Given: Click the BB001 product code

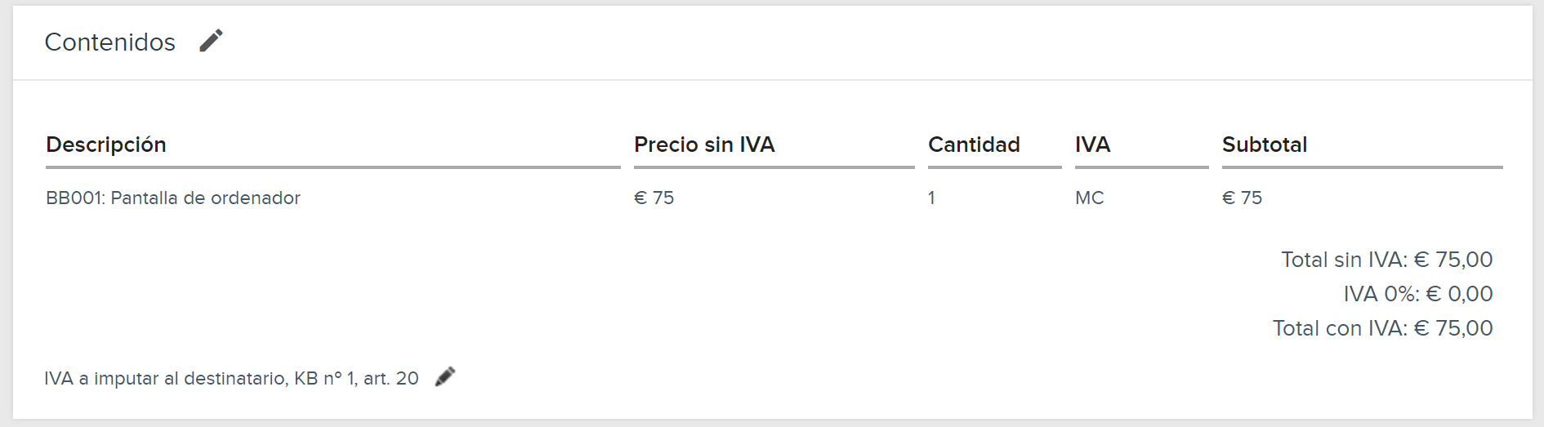Looking at the screenshot, I should click(x=75, y=198).
